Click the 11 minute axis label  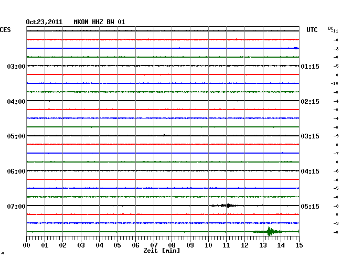(x=226, y=245)
